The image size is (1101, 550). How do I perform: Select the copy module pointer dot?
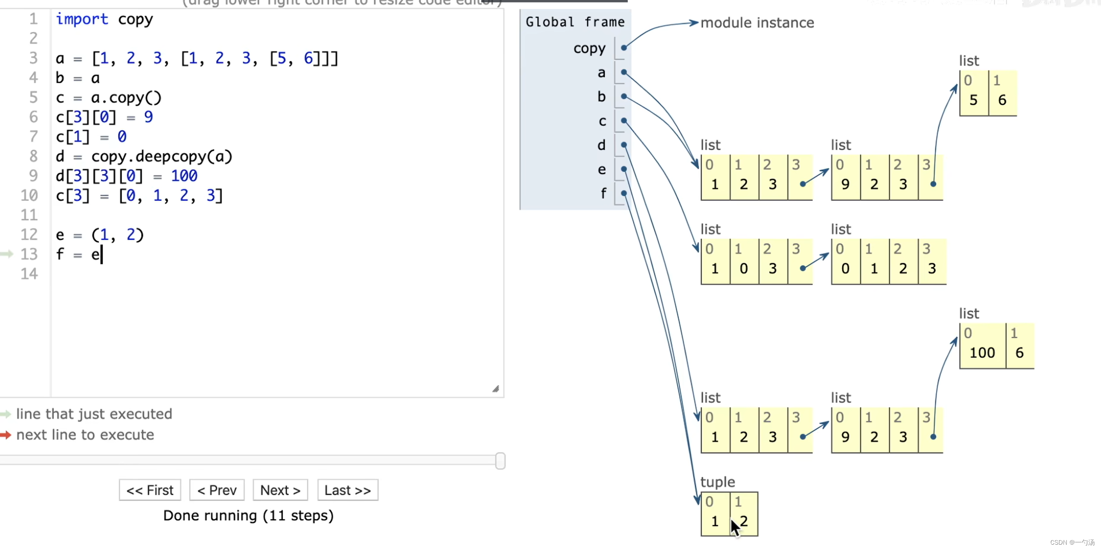623,47
